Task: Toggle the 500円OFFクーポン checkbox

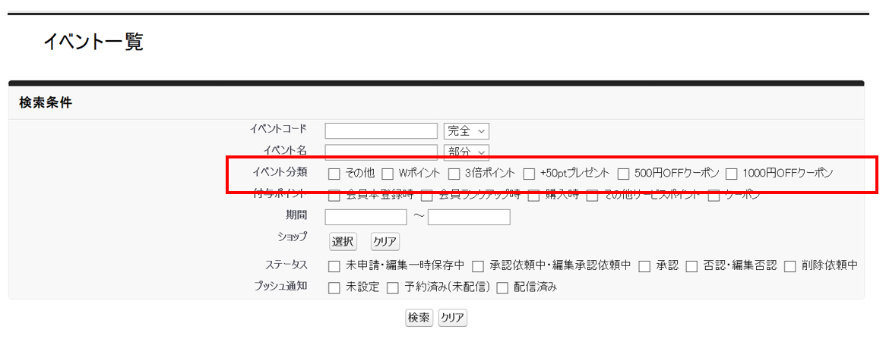Action: [x=623, y=174]
